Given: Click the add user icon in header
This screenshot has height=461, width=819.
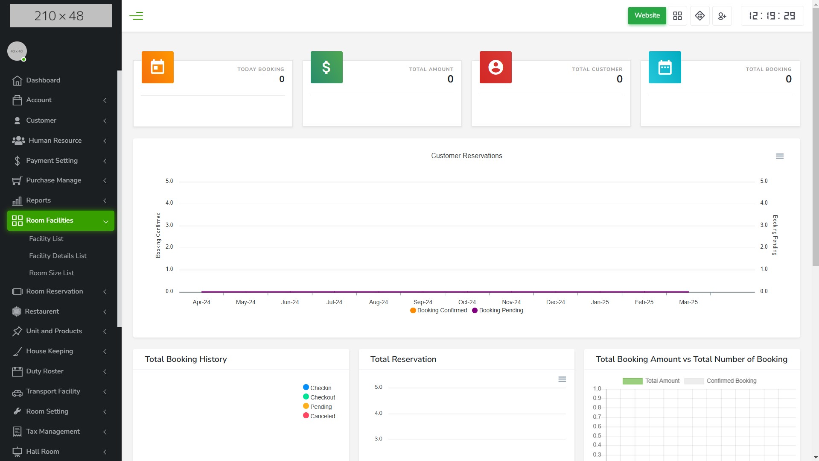Looking at the screenshot, I should [x=722, y=16].
